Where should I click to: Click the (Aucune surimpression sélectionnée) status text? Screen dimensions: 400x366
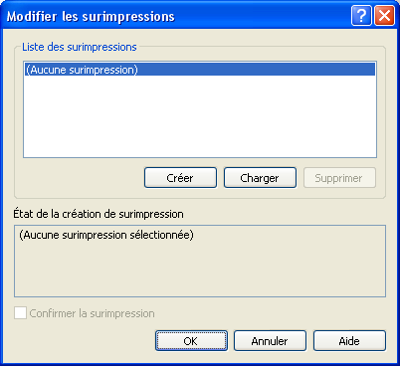pos(106,235)
